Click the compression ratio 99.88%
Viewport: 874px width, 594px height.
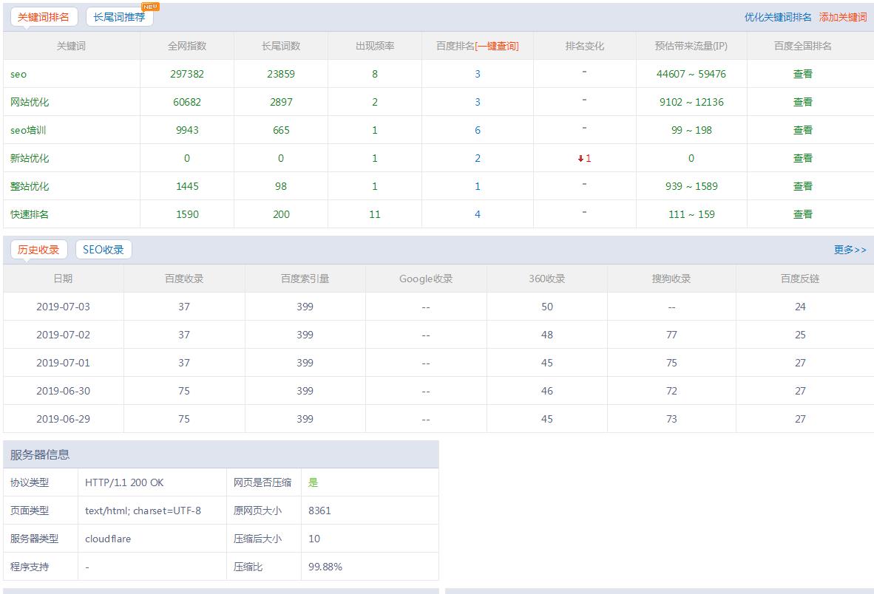325,567
